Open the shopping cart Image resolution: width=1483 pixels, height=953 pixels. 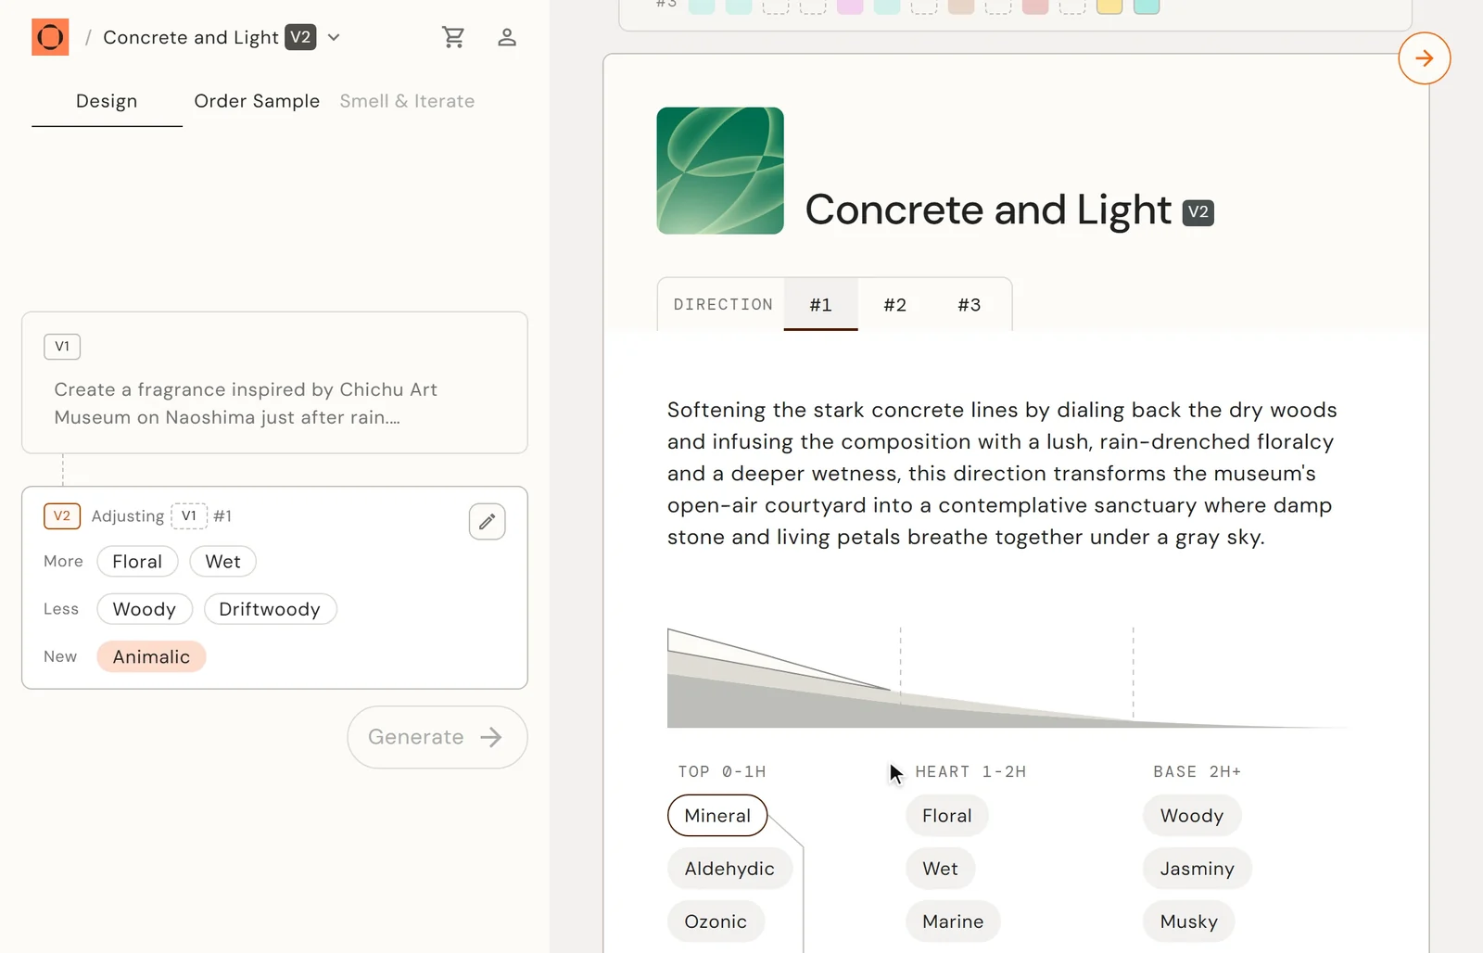coord(453,37)
